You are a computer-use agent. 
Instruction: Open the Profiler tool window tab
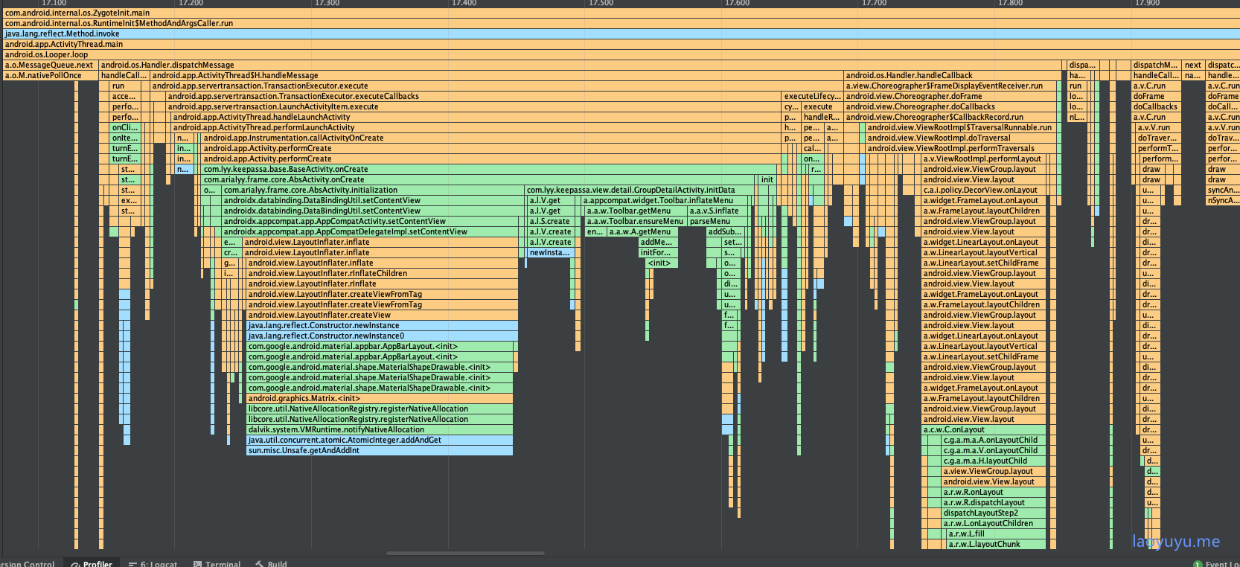pyautogui.click(x=92, y=563)
